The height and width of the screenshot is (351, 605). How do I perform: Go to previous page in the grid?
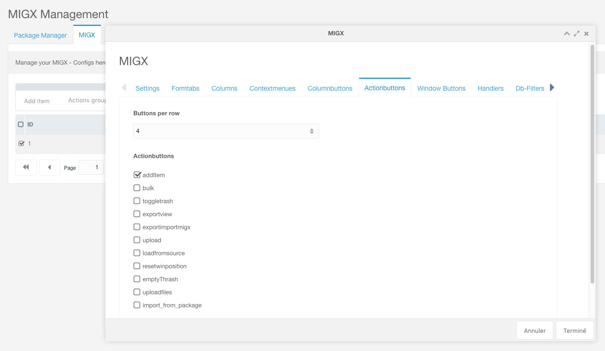(50, 167)
